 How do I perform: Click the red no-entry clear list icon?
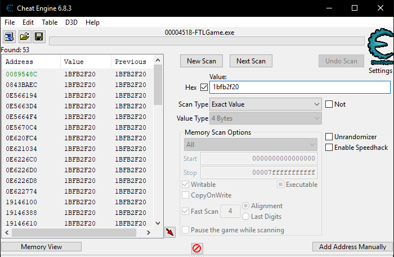pyautogui.click(x=197, y=248)
